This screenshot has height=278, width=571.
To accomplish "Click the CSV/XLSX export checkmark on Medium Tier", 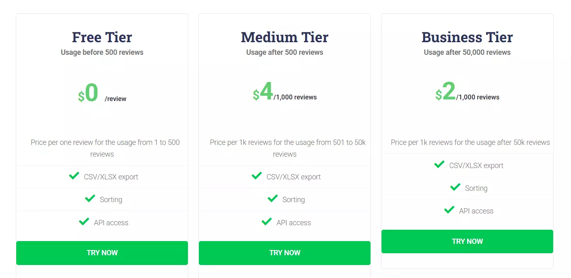I will (x=256, y=176).
